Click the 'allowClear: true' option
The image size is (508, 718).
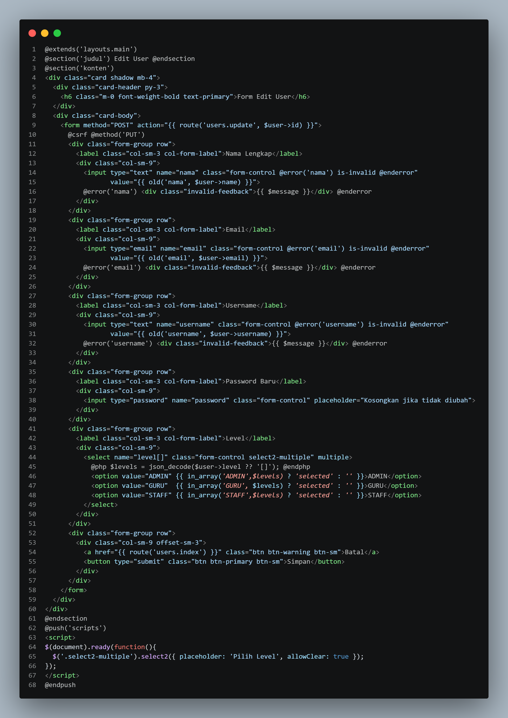click(318, 656)
